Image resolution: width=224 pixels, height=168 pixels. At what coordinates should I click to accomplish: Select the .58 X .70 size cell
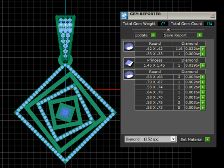154,98
